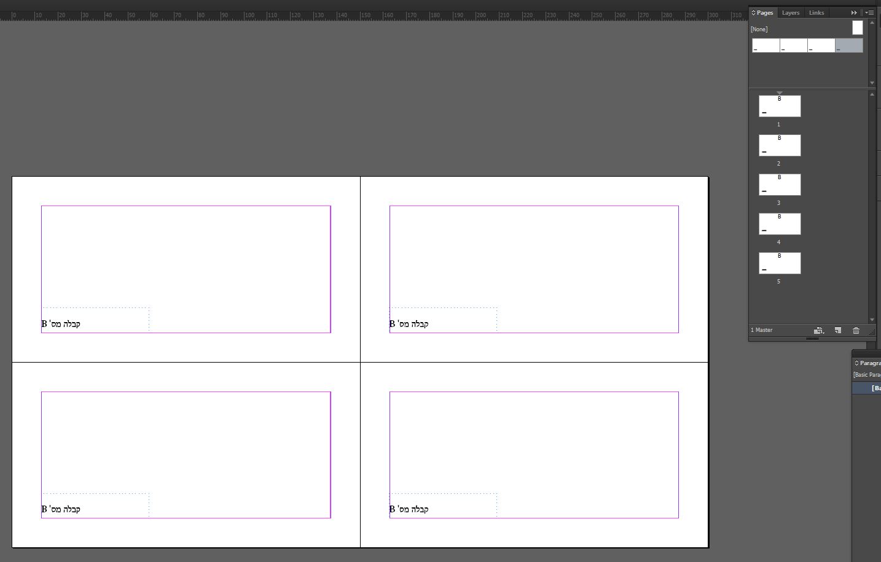Click the page number label 3
Screen dimensions: 881x562
(778, 203)
